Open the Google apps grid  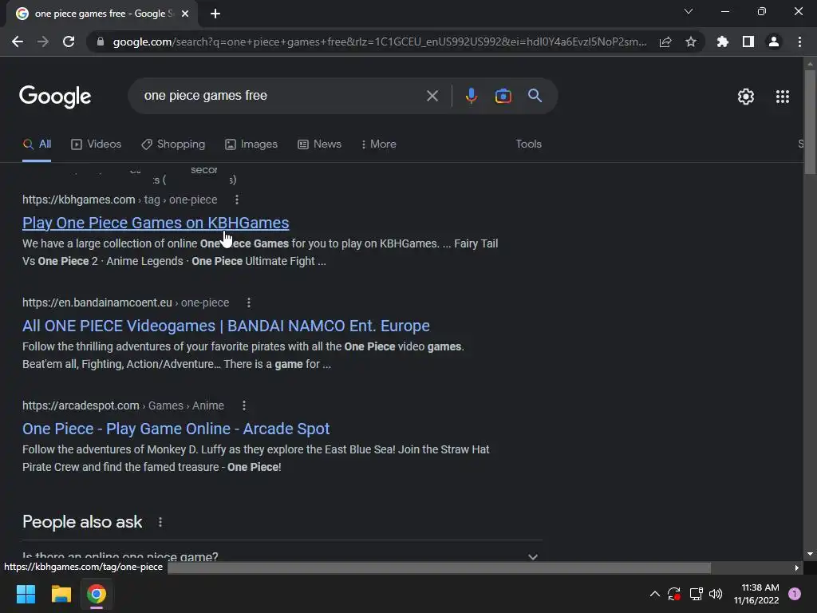pos(782,97)
